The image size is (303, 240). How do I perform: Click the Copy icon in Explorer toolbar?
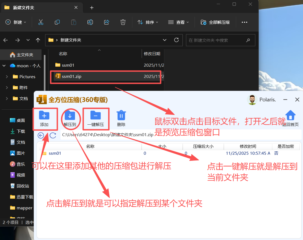pyautogui.click(x=57, y=22)
